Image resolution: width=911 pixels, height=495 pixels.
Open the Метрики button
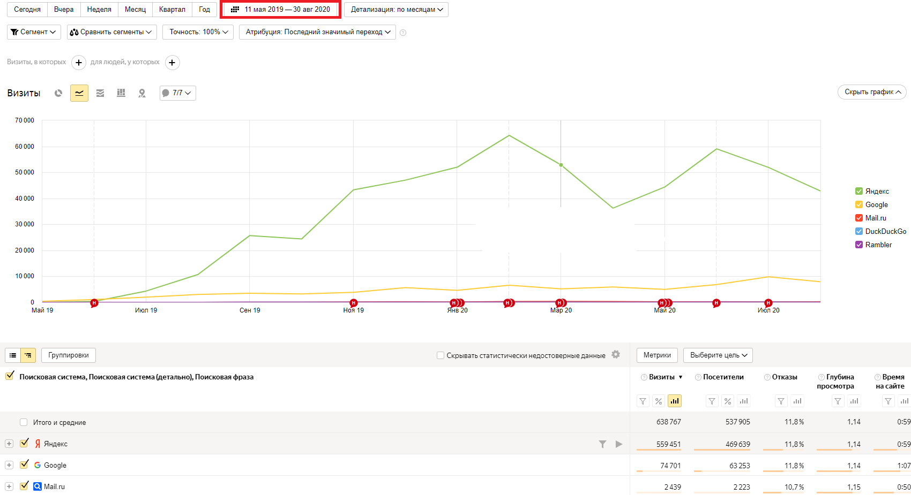657,355
